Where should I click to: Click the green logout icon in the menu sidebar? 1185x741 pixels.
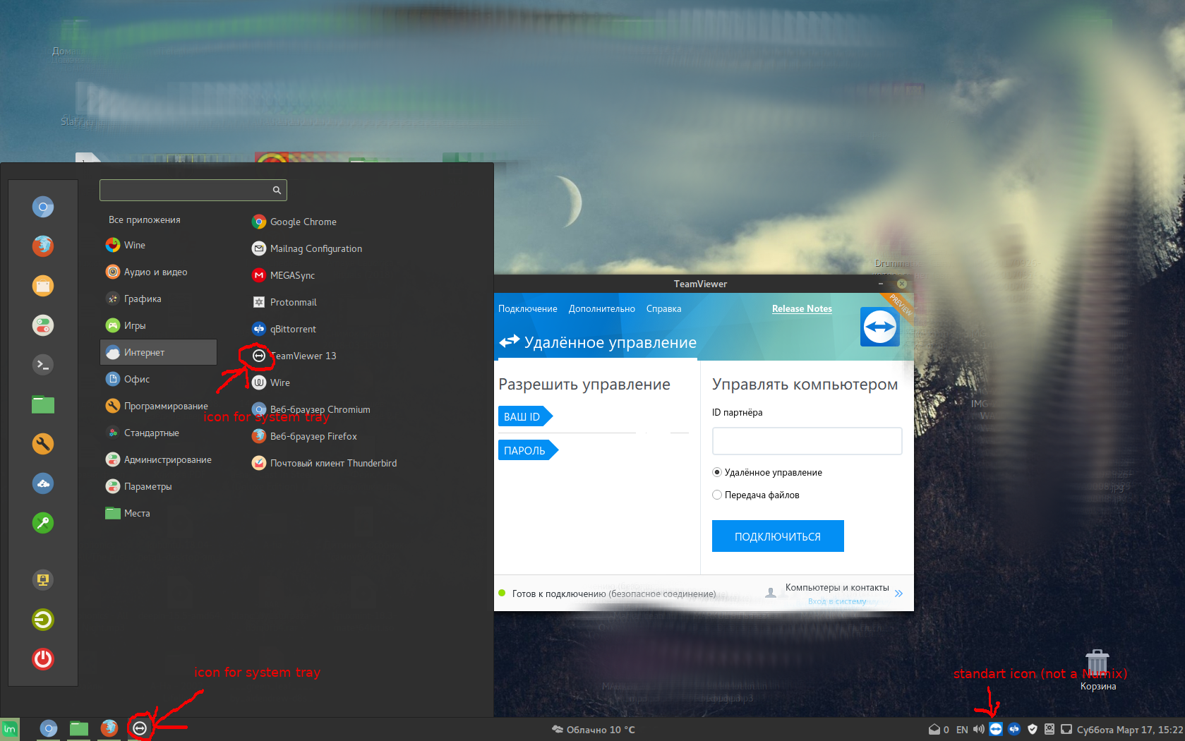(x=43, y=620)
